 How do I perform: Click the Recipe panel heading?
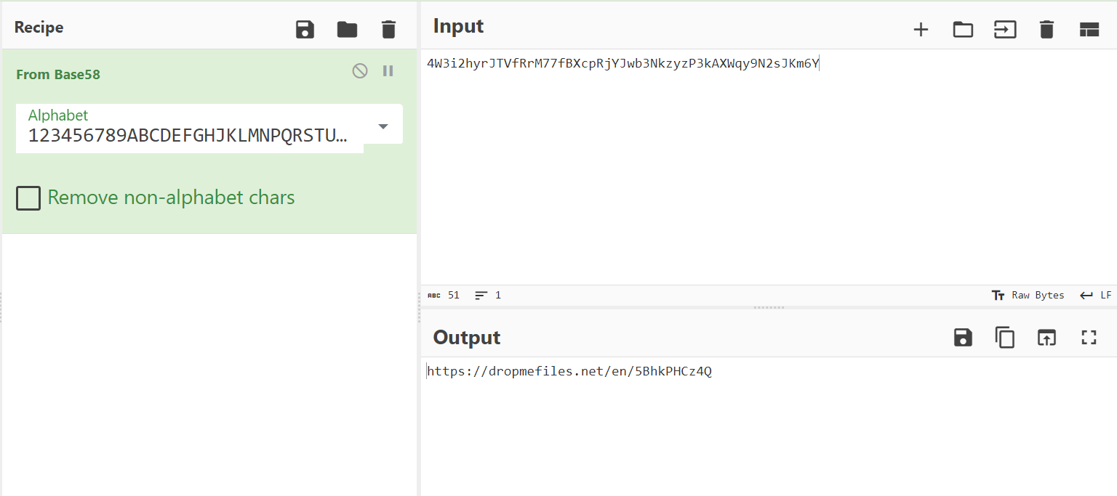click(39, 28)
